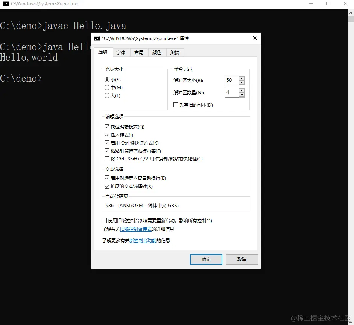Select the 小(S) cursor size option
354x325 pixels.
pos(107,79)
